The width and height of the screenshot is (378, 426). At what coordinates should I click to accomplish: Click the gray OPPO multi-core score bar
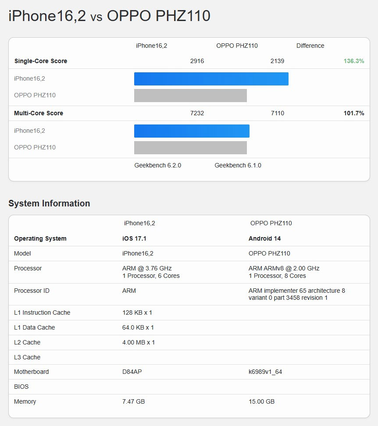point(190,148)
